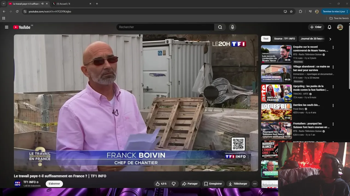Open 'Village abandonné : ce maire' title
The width and height of the screenshot is (350, 196).
[311, 68]
